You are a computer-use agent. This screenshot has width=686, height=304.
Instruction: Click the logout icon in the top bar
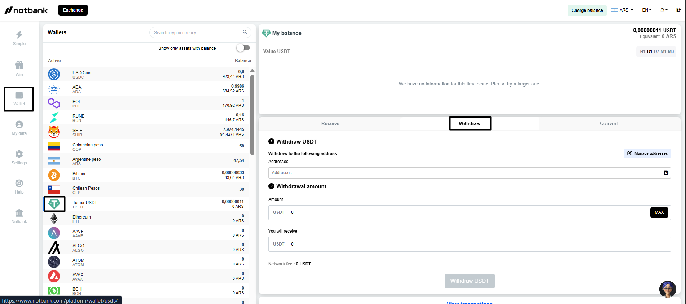click(x=678, y=10)
